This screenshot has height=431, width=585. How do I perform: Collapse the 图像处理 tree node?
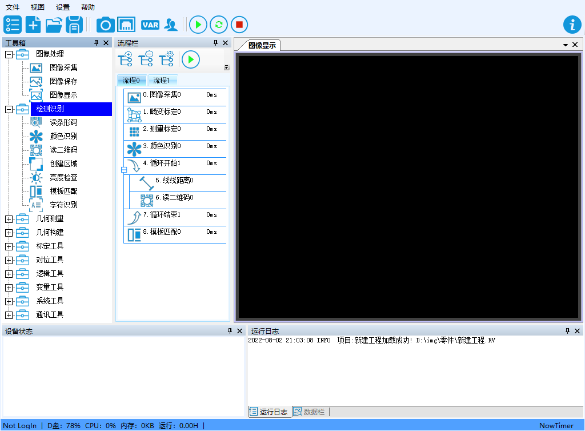pyautogui.click(x=9, y=55)
